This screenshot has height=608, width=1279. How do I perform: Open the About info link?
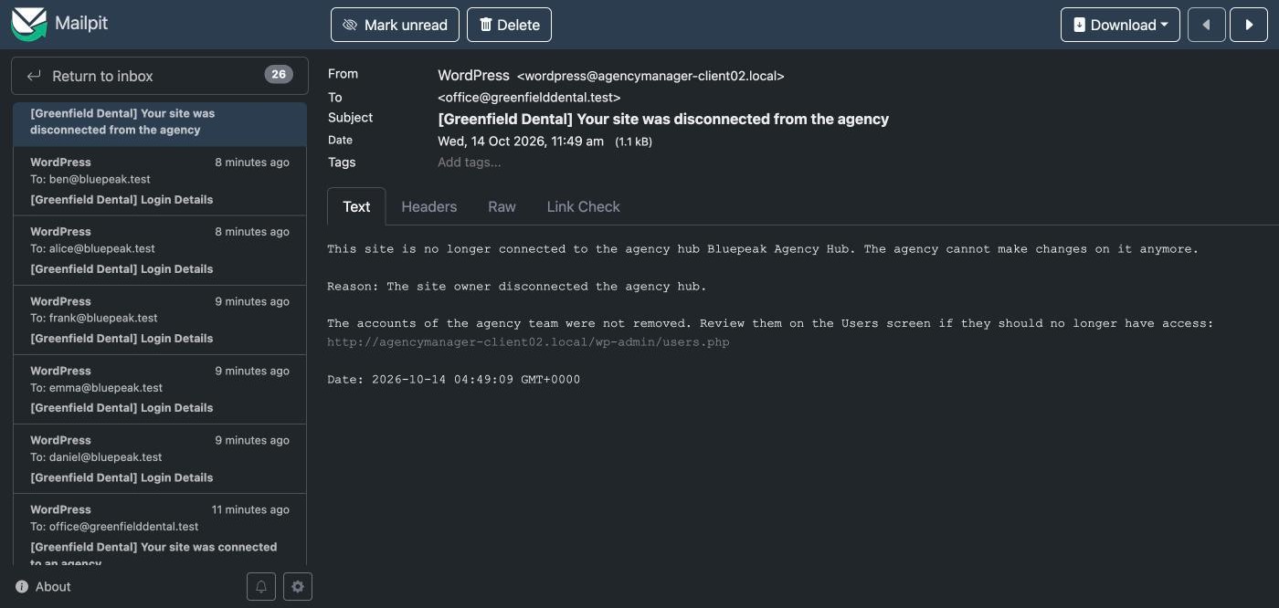tap(43, 587)
